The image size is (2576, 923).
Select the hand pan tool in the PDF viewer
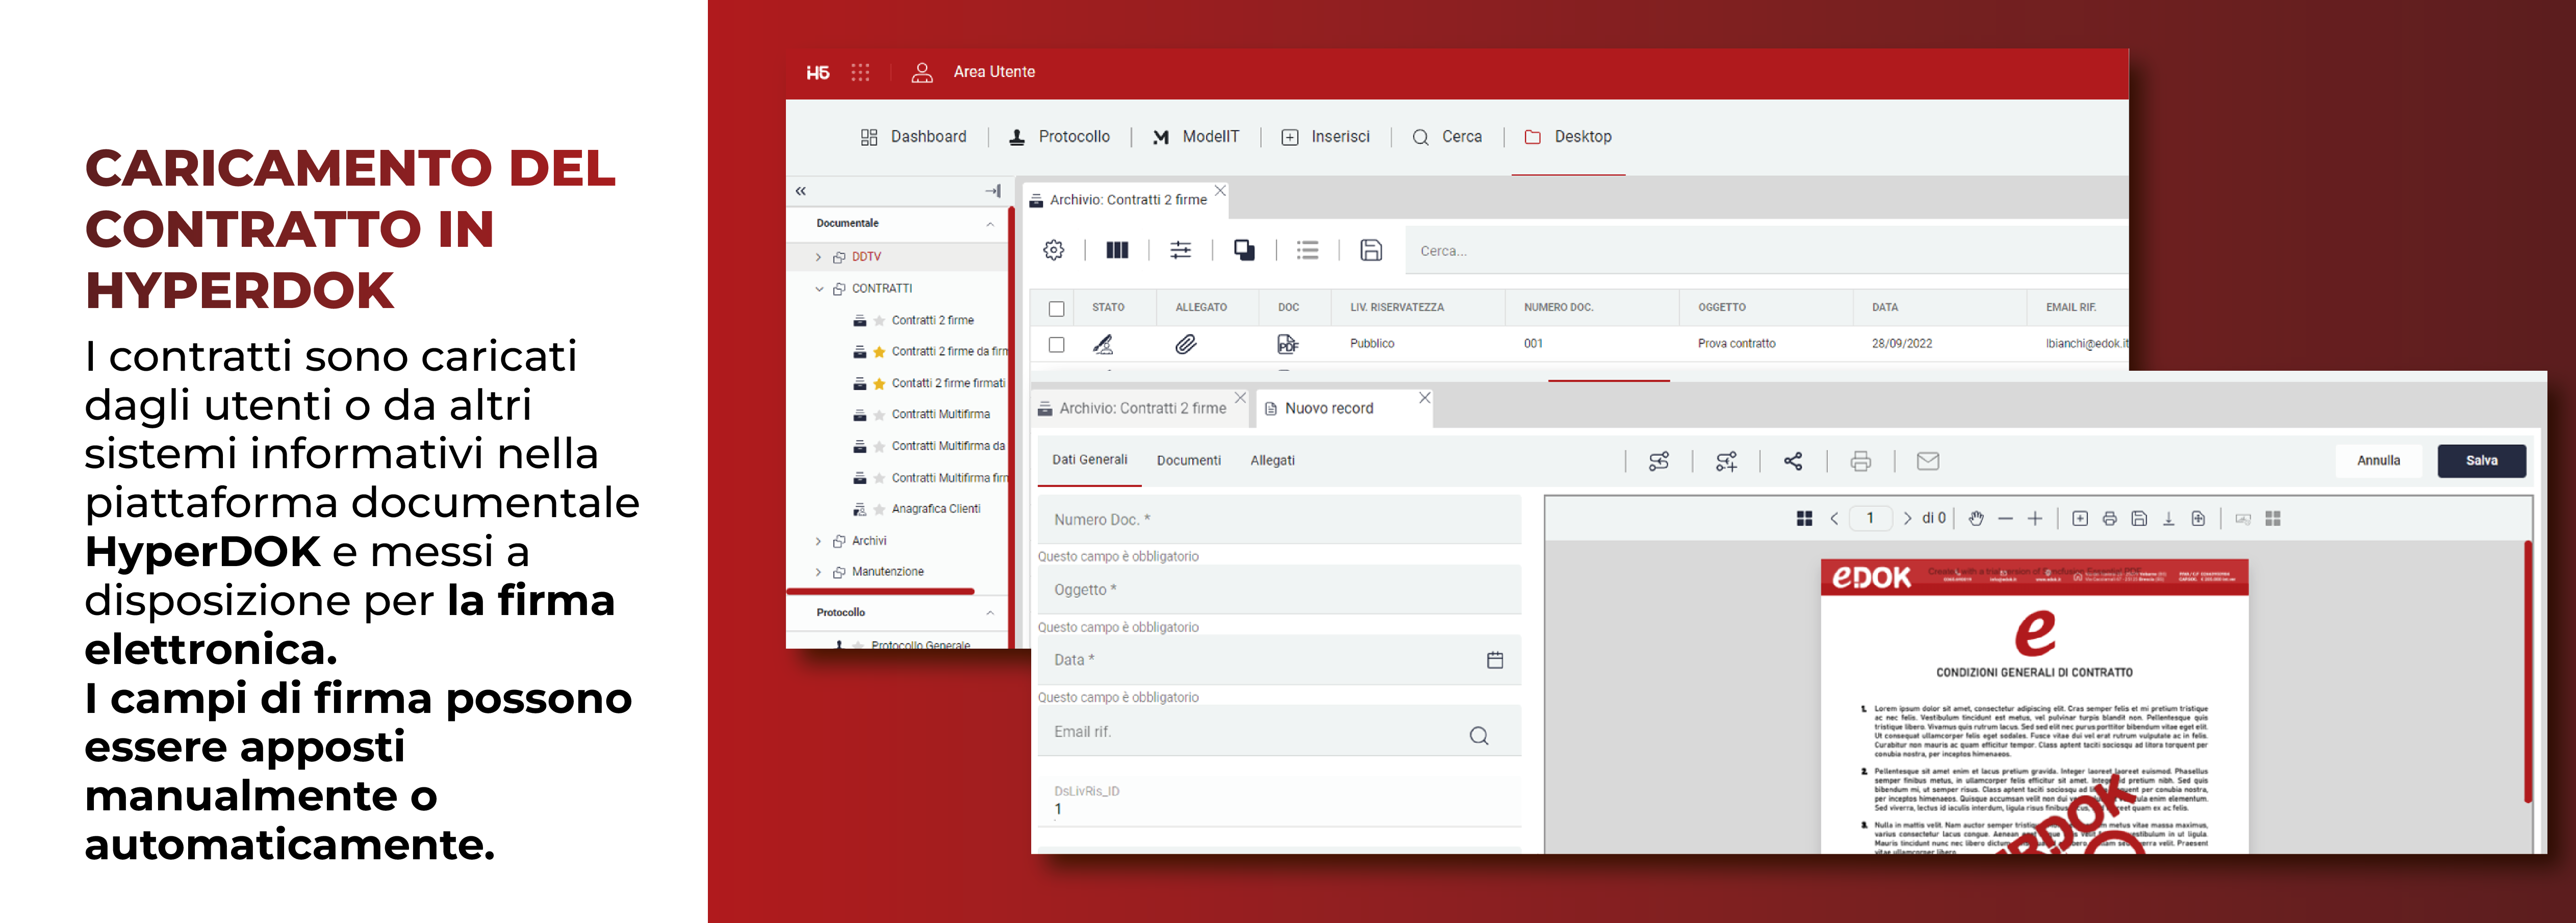(1976, 518)
